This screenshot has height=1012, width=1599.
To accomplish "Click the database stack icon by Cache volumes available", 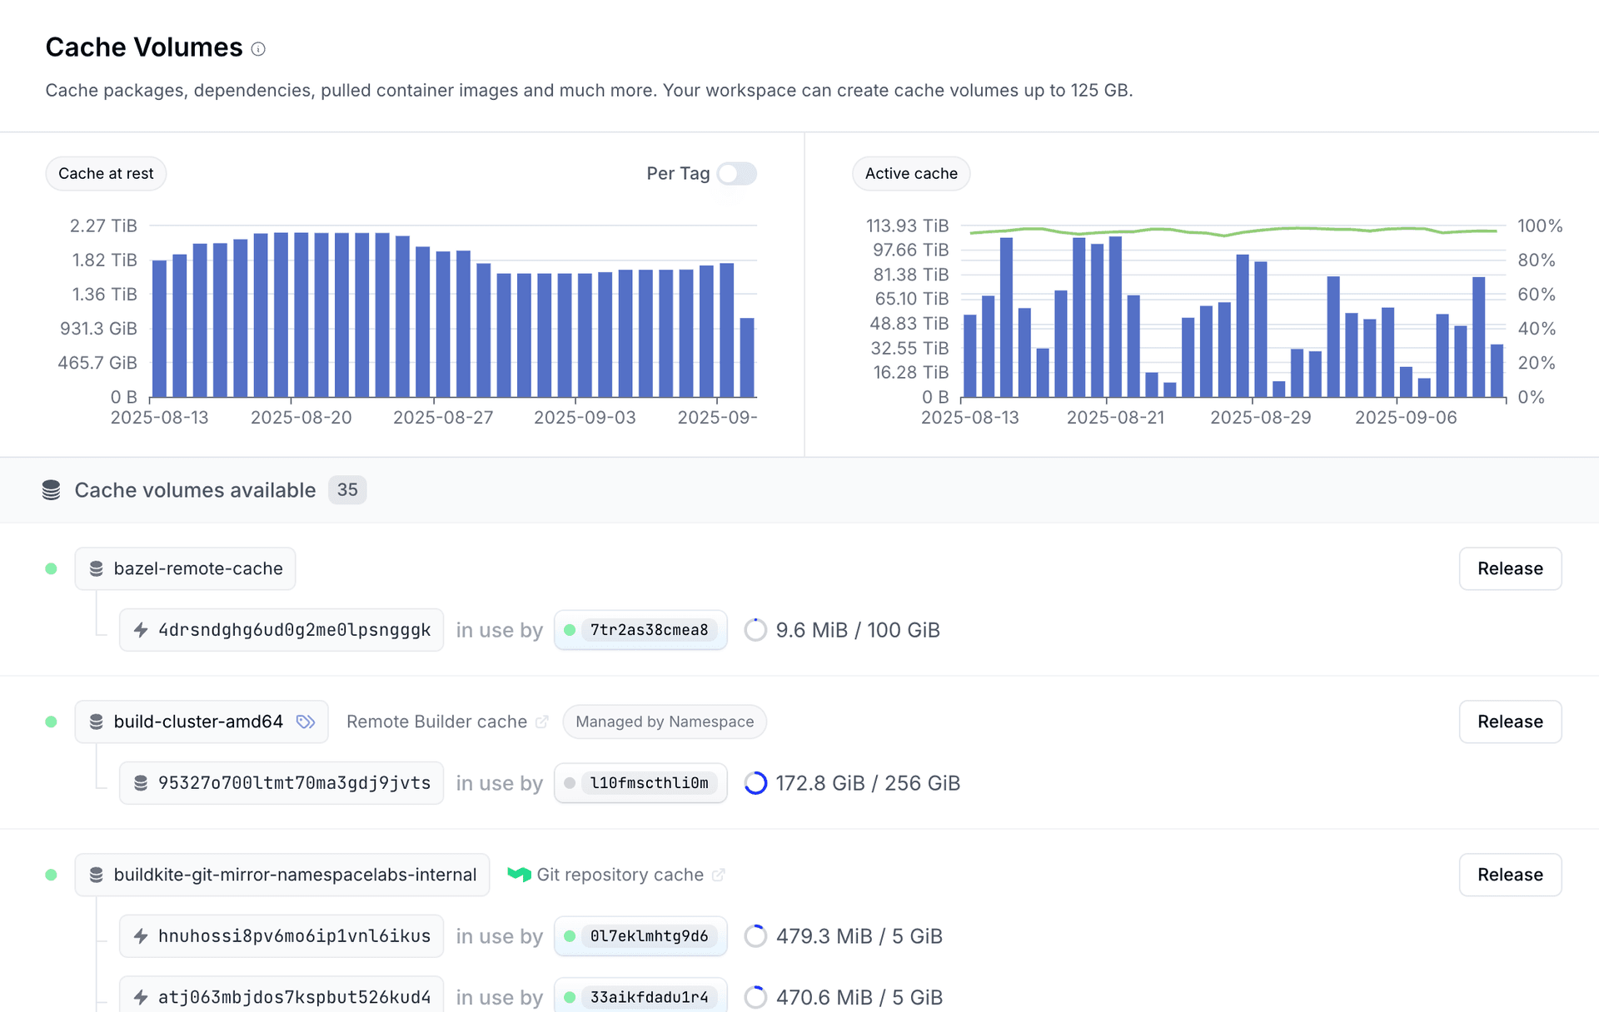I will tap(51, 490).
